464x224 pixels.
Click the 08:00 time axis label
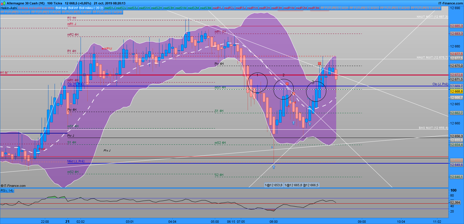click(274, 222)
